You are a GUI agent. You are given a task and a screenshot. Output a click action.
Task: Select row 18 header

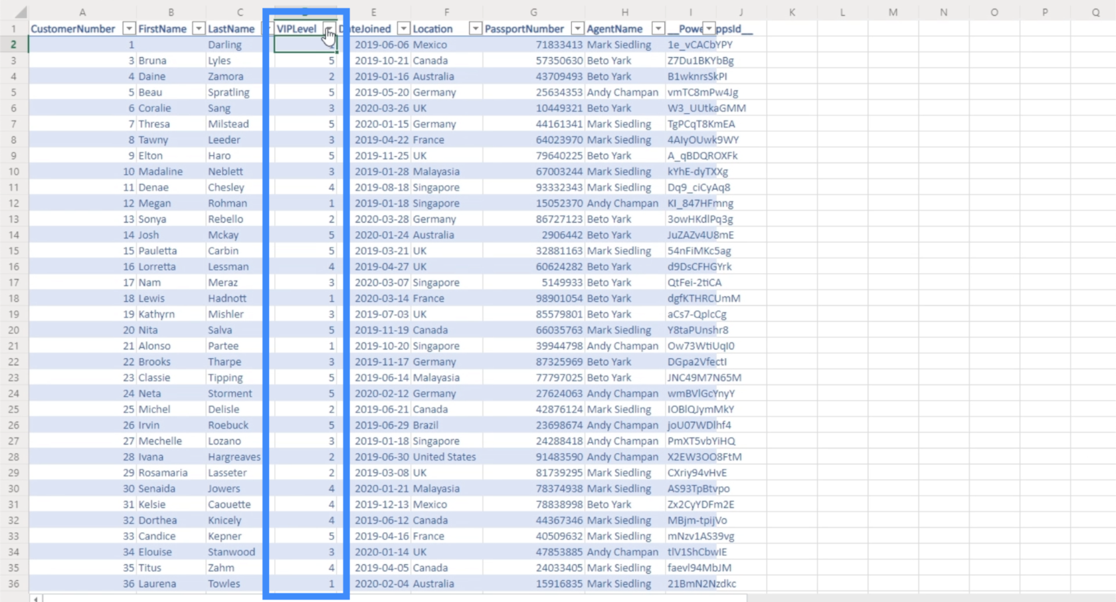click(x=13, y=298)
